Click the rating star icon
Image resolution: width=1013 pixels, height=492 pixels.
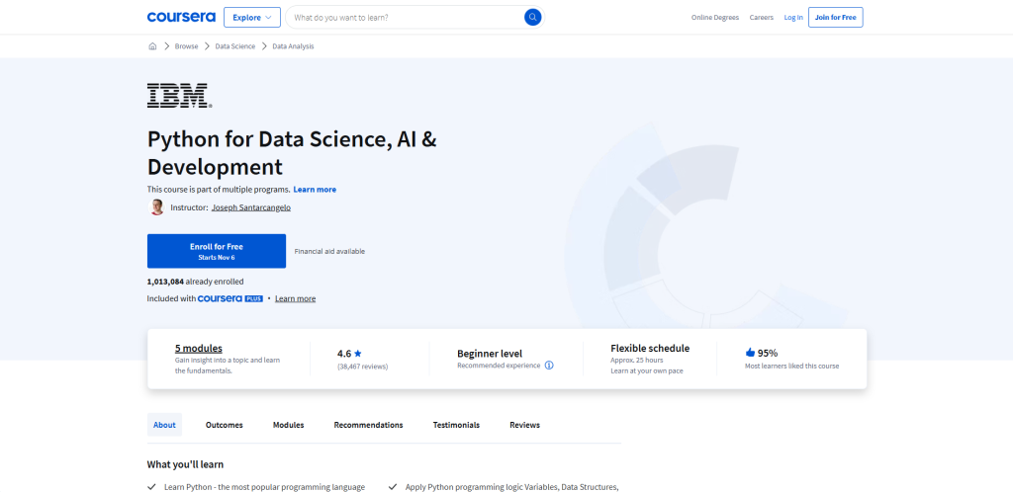click(358, 354)
